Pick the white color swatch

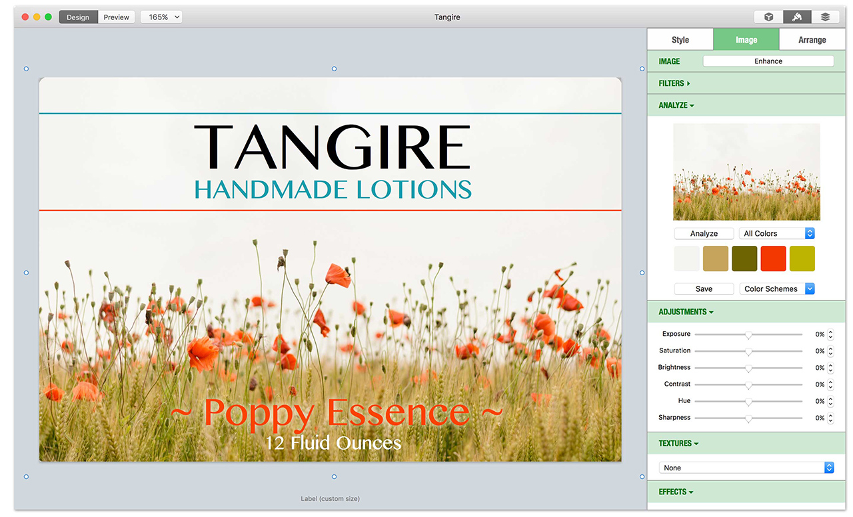(x=687, y=258)
